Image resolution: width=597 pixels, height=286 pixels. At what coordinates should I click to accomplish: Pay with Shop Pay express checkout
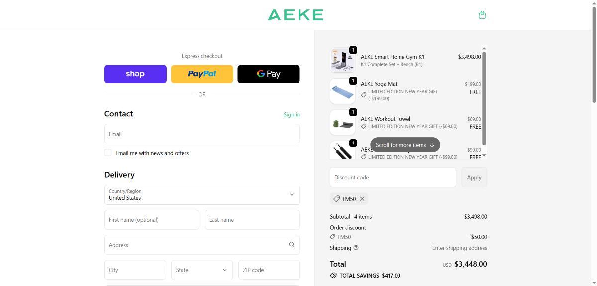coord(135,74)
